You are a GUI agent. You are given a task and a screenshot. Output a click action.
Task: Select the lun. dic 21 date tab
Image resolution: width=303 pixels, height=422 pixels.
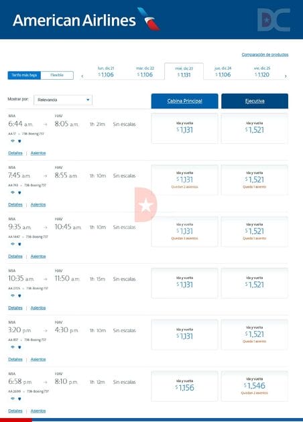[x=106, y=72]
